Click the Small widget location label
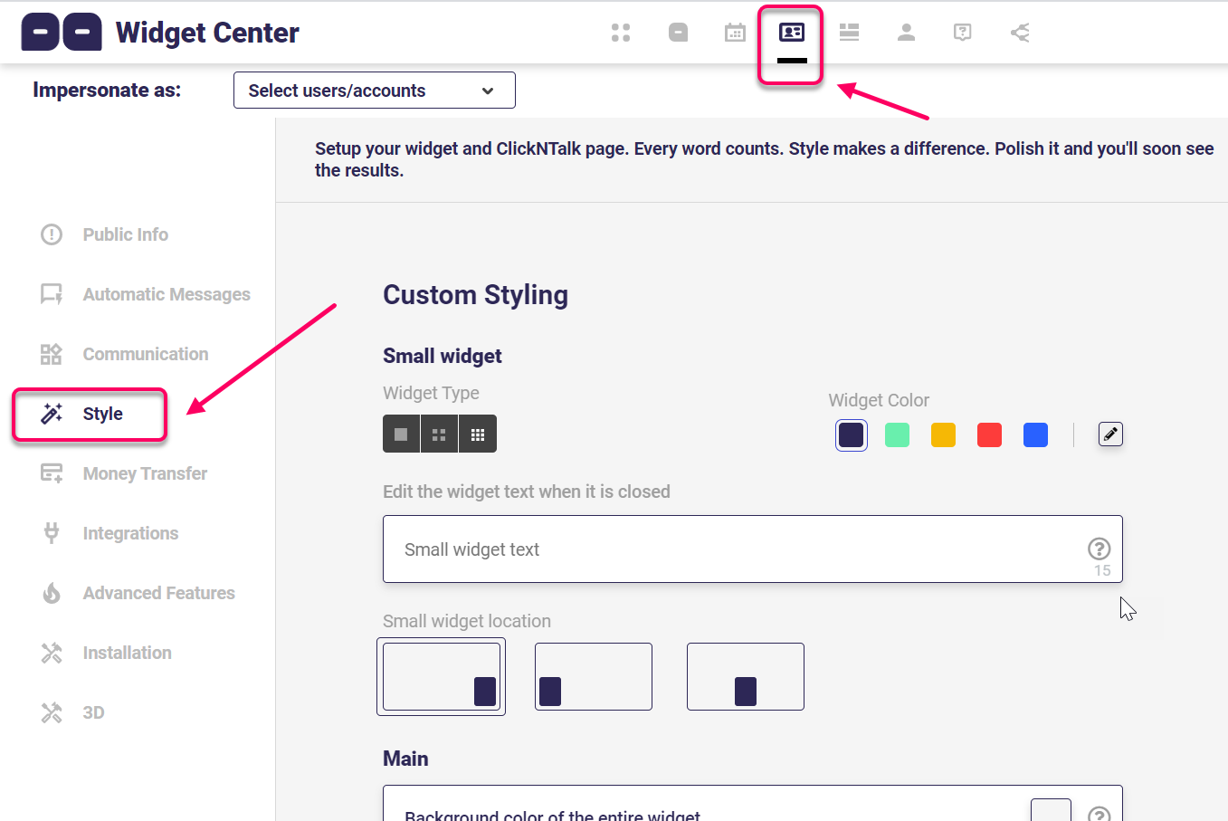The image size is (1228, 821). pos(466,621)
